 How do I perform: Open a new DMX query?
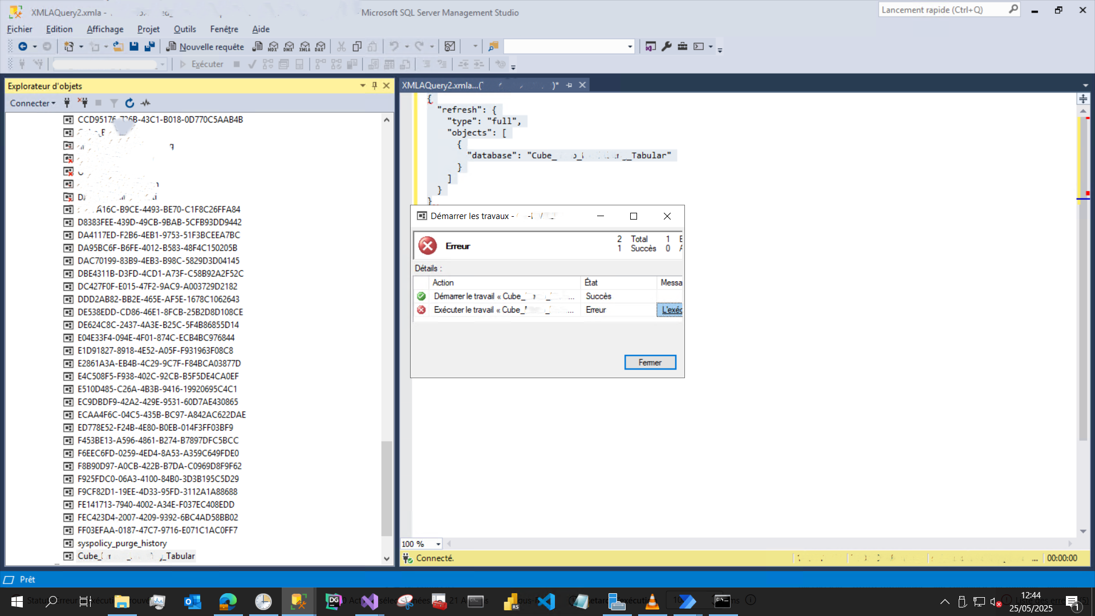[x=289, y=47]
